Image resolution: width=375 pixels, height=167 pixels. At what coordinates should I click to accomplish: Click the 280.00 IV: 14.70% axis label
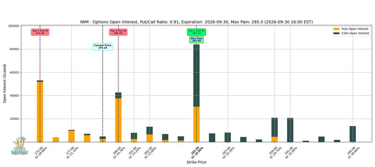(x=120, y=152)
